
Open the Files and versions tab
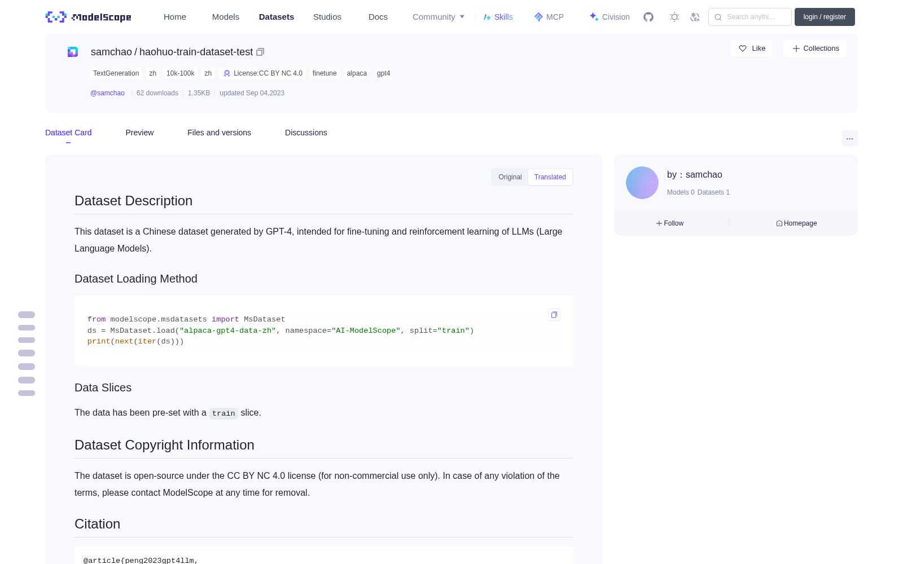click(219, 133)
